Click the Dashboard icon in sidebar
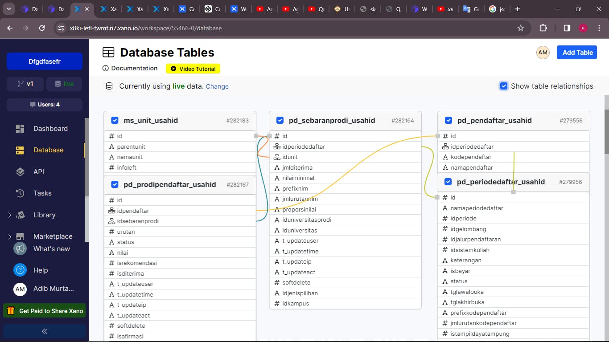Image resolution: width=609 pixels, height=342 pixels. (x=20, y=129)
